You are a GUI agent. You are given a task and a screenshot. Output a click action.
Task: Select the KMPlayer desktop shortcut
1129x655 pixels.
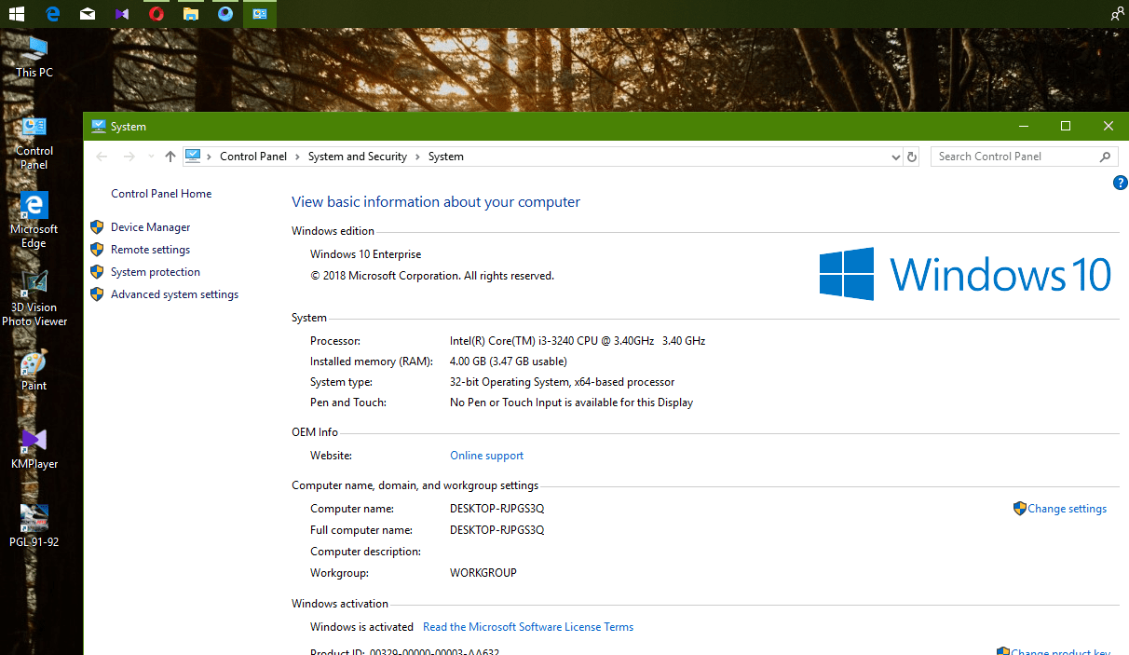click(x=34, y=448)
